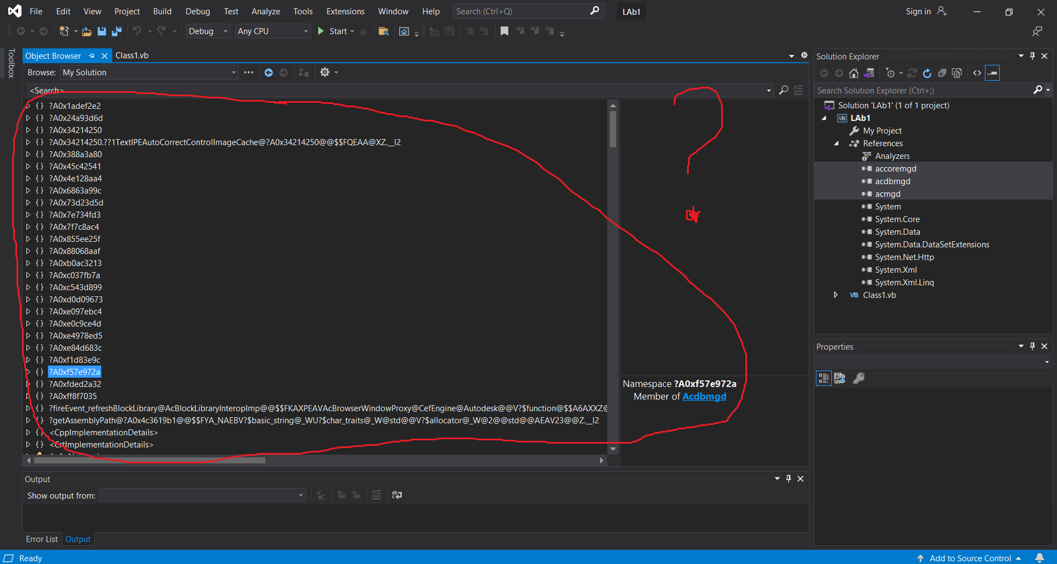Click the Save toolbar icon
The height and width of the screenshot is (564, 1057).
[102, 31]
